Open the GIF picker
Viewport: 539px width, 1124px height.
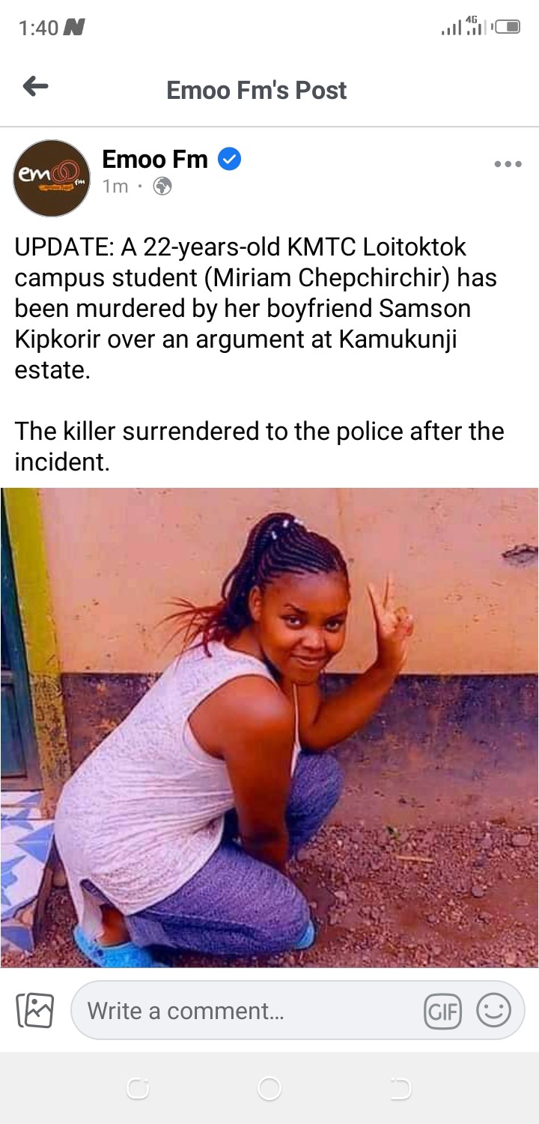click(x=442, y=1011)
